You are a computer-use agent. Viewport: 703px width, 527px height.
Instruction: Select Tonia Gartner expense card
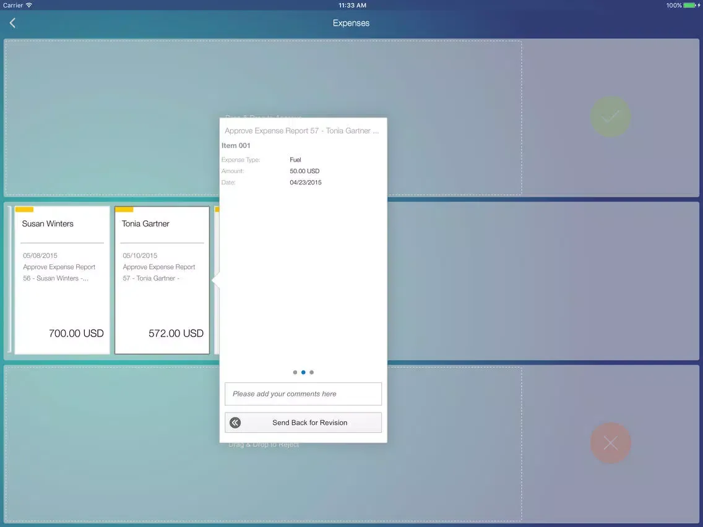click(x=162, y=280)
